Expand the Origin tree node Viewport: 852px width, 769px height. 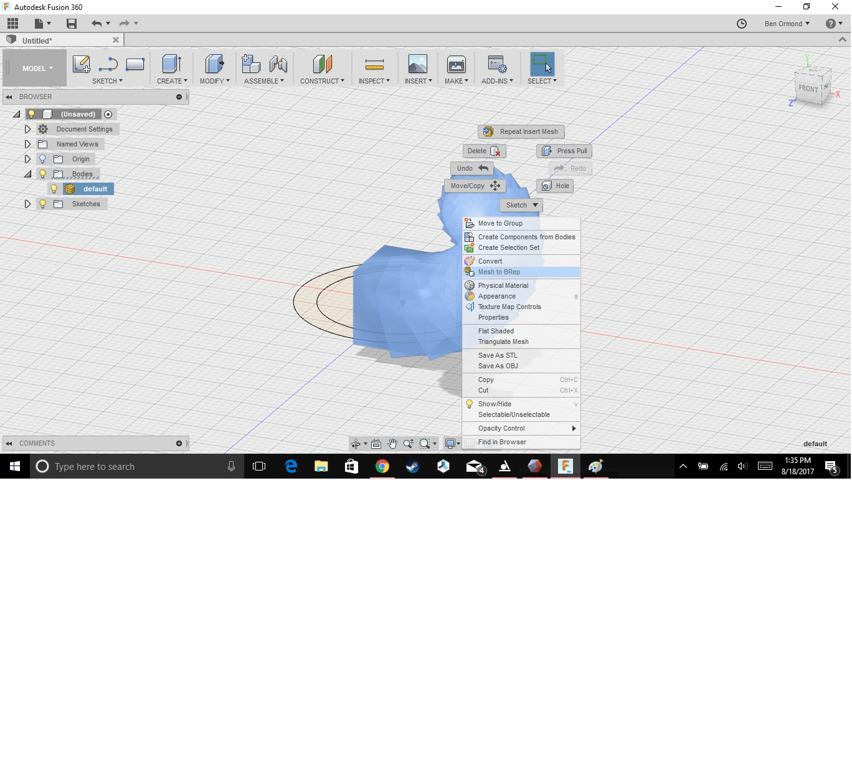[27, 159]
